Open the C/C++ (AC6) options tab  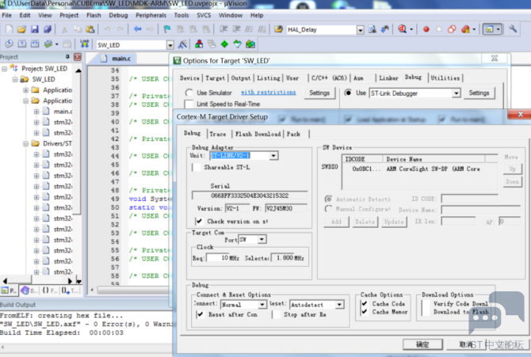pyautogui.click(x=329, y=78)
